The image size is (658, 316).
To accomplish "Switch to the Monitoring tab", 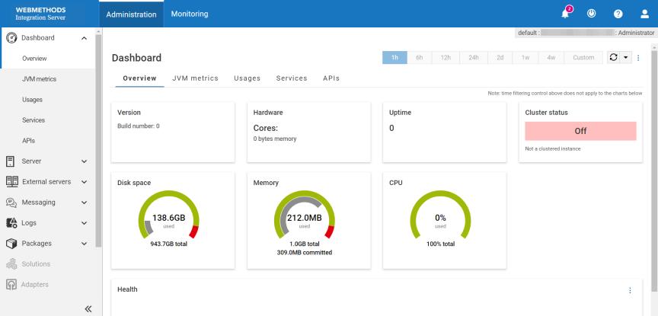I will tap(190, 14).
